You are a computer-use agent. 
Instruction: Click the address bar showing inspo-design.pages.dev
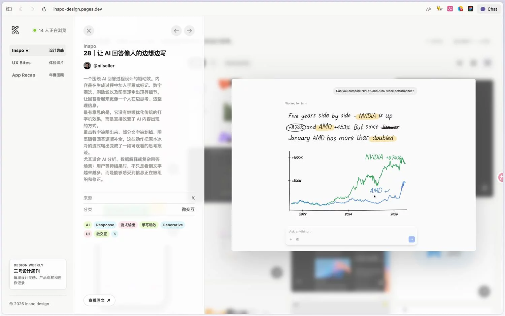(x=78, y=9)
